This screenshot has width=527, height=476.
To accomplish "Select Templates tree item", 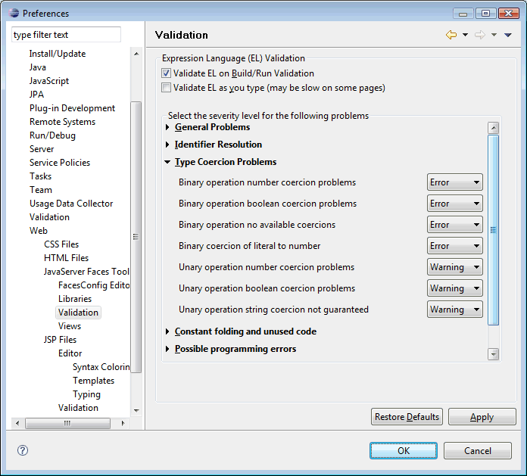I will tap(93, 380).
